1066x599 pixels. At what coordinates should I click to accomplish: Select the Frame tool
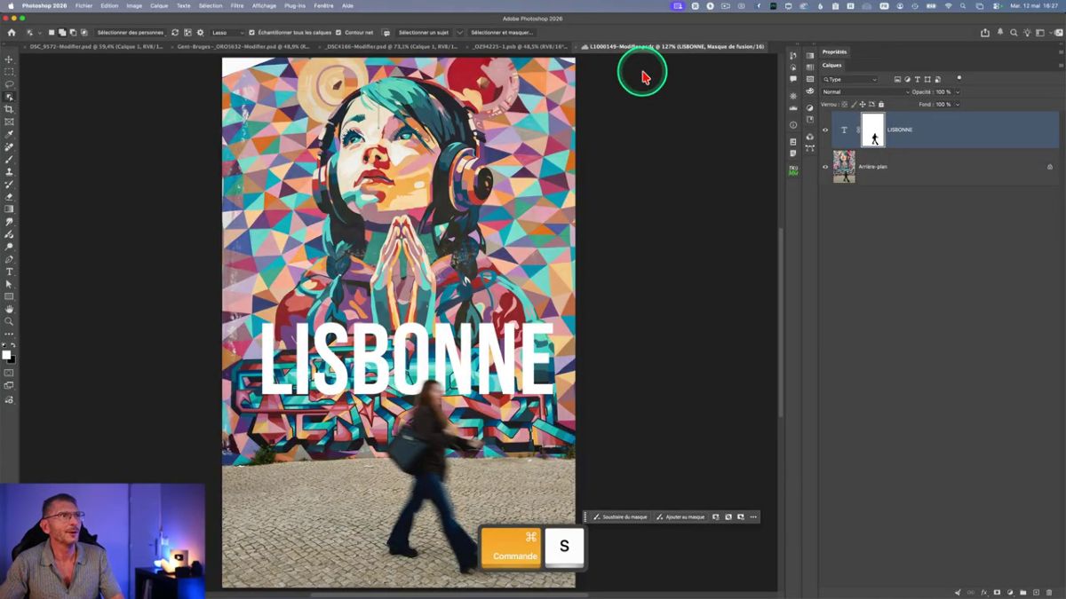point(9,122)
